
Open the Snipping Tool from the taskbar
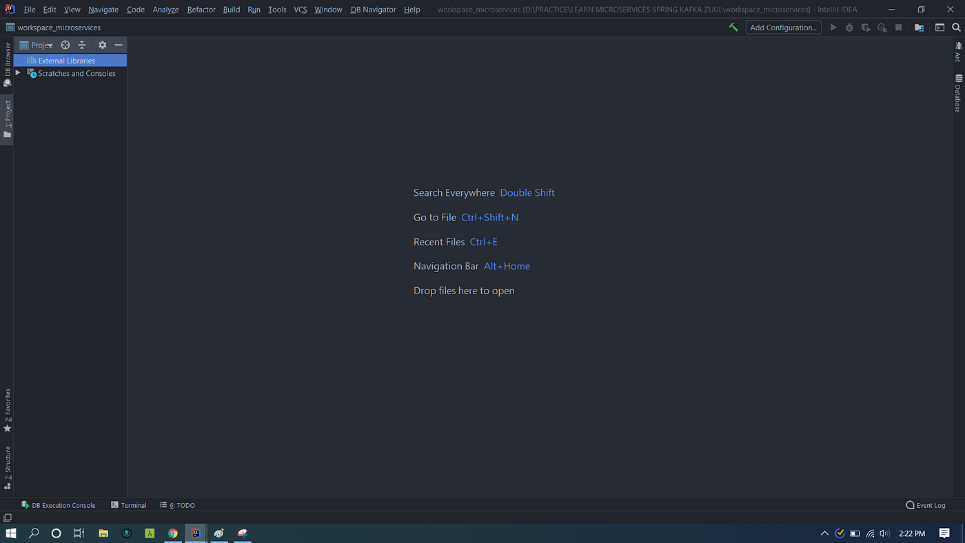[x=242, y=533]
